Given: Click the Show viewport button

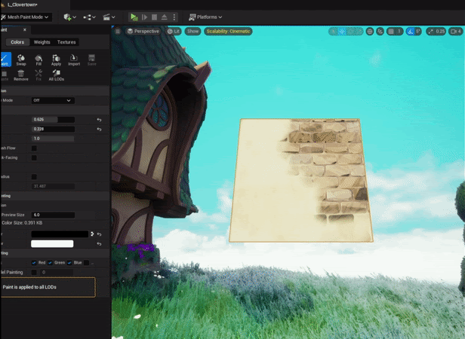Looking at the screenshot, I should tap(192, 31).
